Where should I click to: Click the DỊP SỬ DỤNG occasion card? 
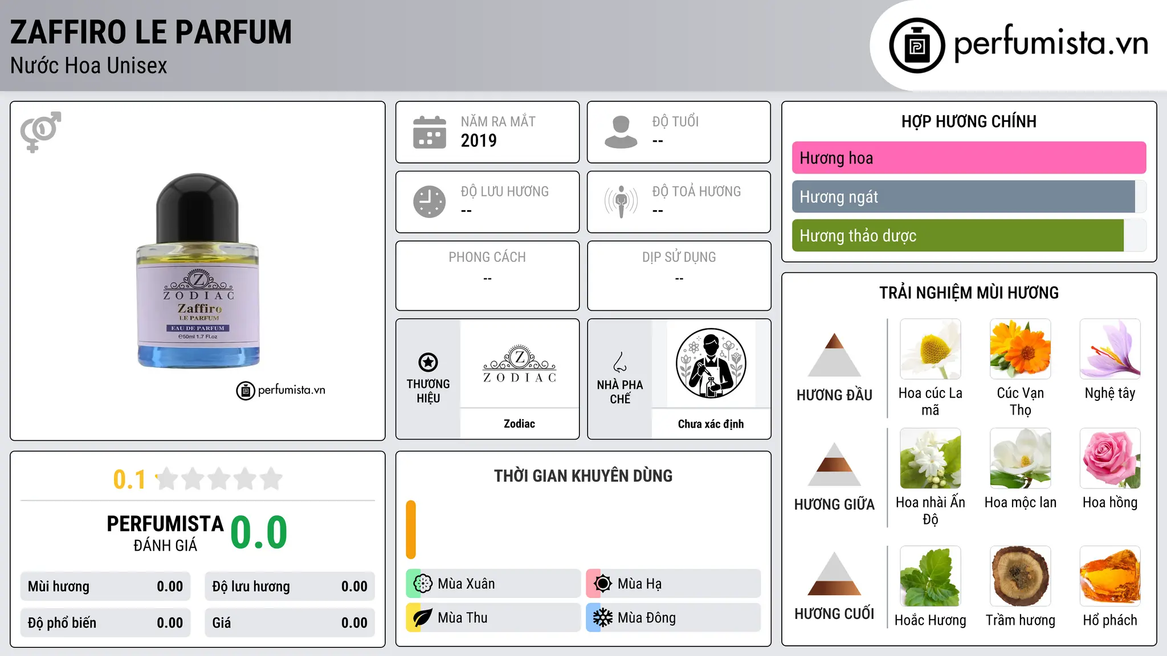(679, 276)
